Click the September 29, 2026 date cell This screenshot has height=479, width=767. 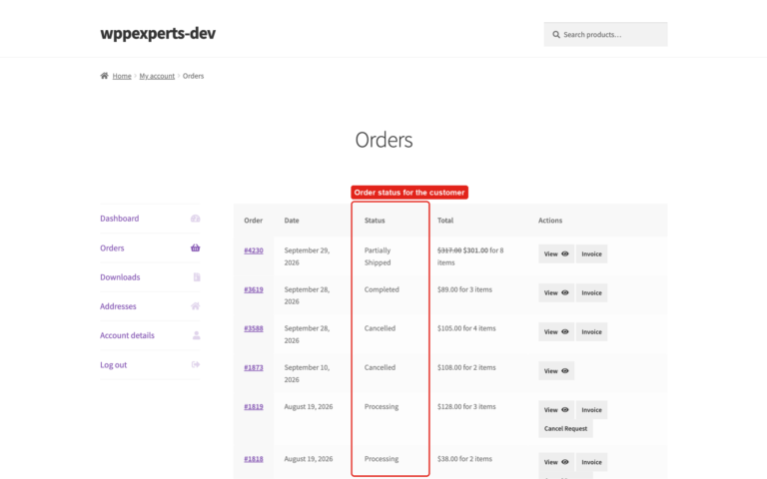[x=307, y=256]
